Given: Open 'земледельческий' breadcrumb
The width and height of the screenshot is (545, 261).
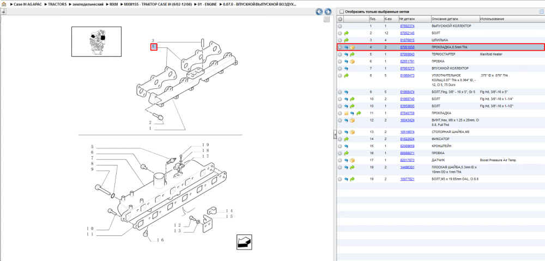Looking at the screenshot, I should pos(88,4).
